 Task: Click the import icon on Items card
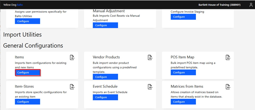pyautogui.click(x=72, y=57)
